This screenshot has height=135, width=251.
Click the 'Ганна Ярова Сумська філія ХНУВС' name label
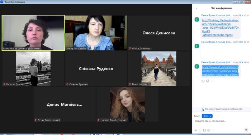pos(22,48)
